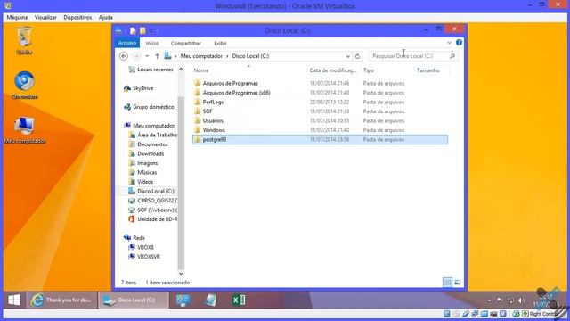Open the Compartilhar ribbon tab

pos(186,43)
